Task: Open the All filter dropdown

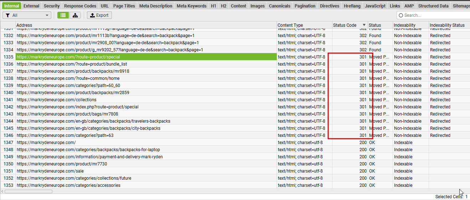Action: tap(27, 15)
